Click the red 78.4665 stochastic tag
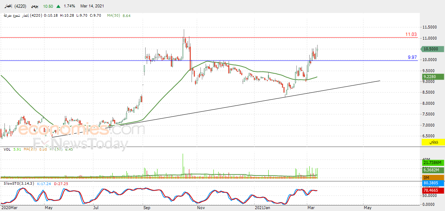Image resolution: width=445 pixels, height=211 pixels. tap(431, 191)
